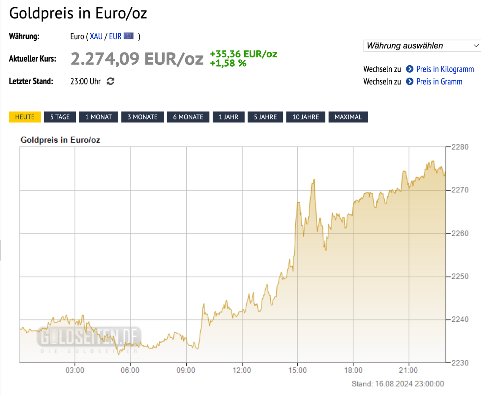Switch to 6 MONATE chart
Screen dimensions: 481x396
click(x=188, y=117)
